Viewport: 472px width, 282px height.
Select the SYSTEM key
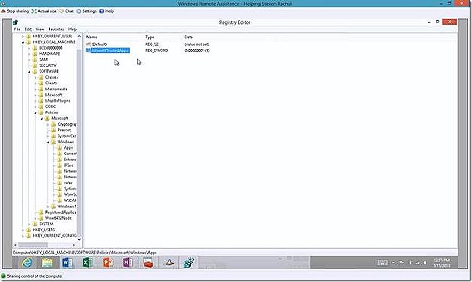(46, 224)
